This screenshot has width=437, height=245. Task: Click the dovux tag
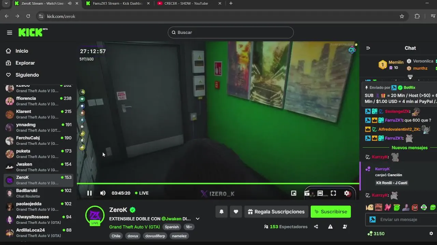tap(133, 236)
